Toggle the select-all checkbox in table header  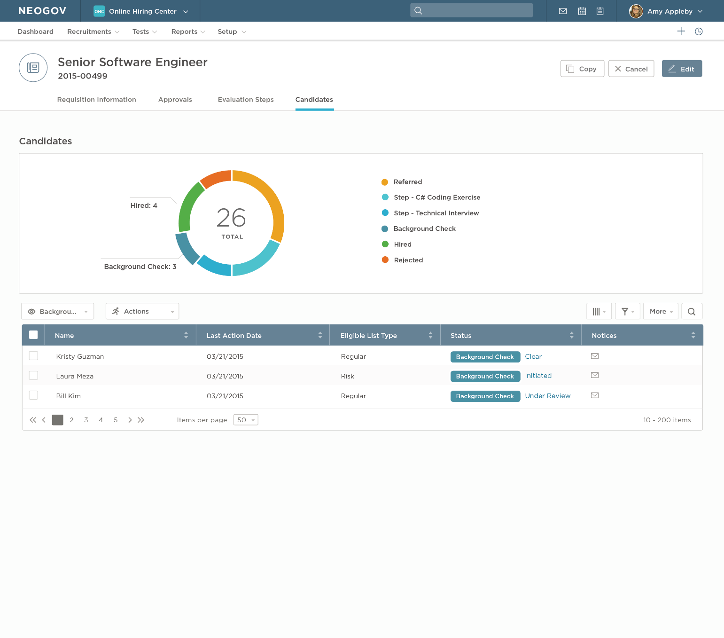point(33,335)
